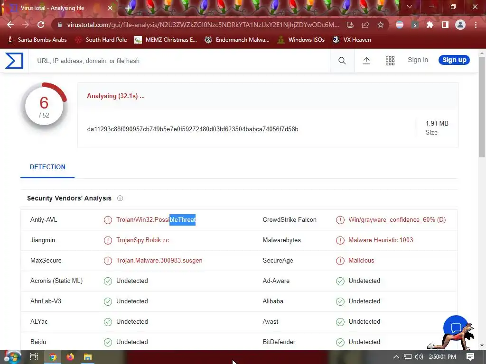Click the Sign up button
The width and height of the screenshot is (486, 364).
pos(454,60)
